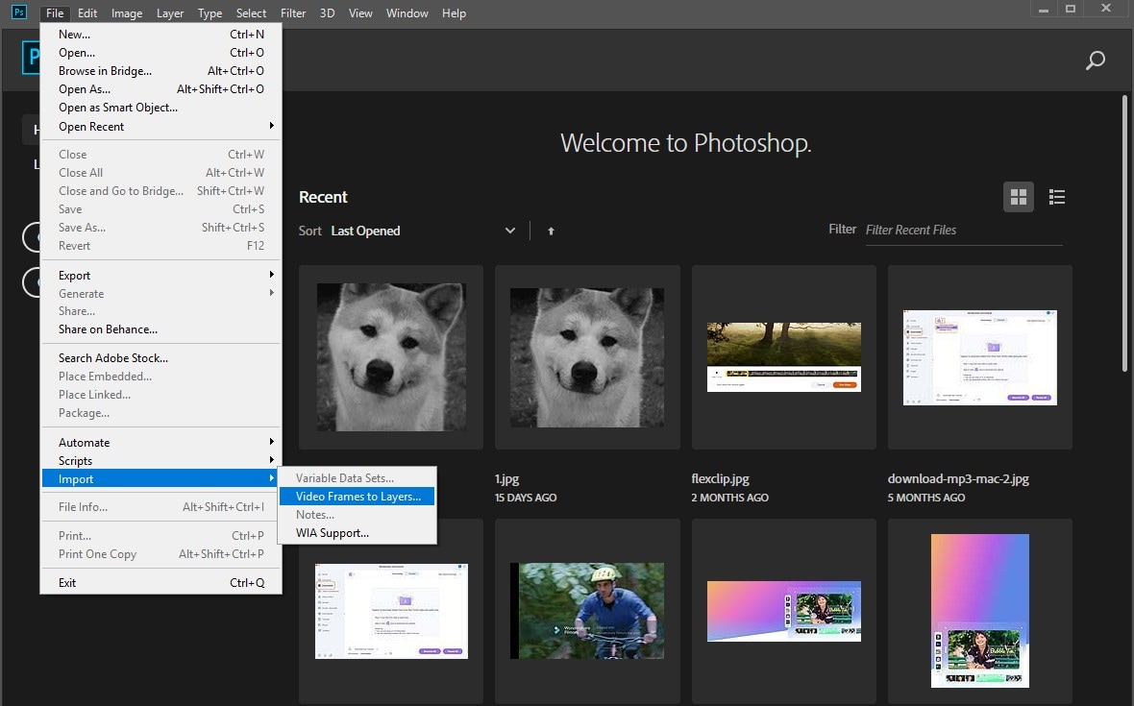This screenshot has width=1134, height=706.
Task: Select WIA Support in Import submenu
Action: (x=357, y=532)
